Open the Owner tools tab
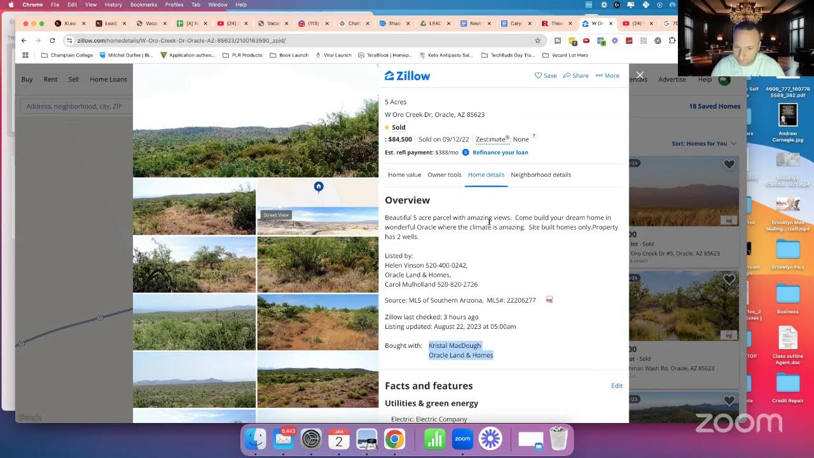The image size is (814, 458). tap(445, 175)
